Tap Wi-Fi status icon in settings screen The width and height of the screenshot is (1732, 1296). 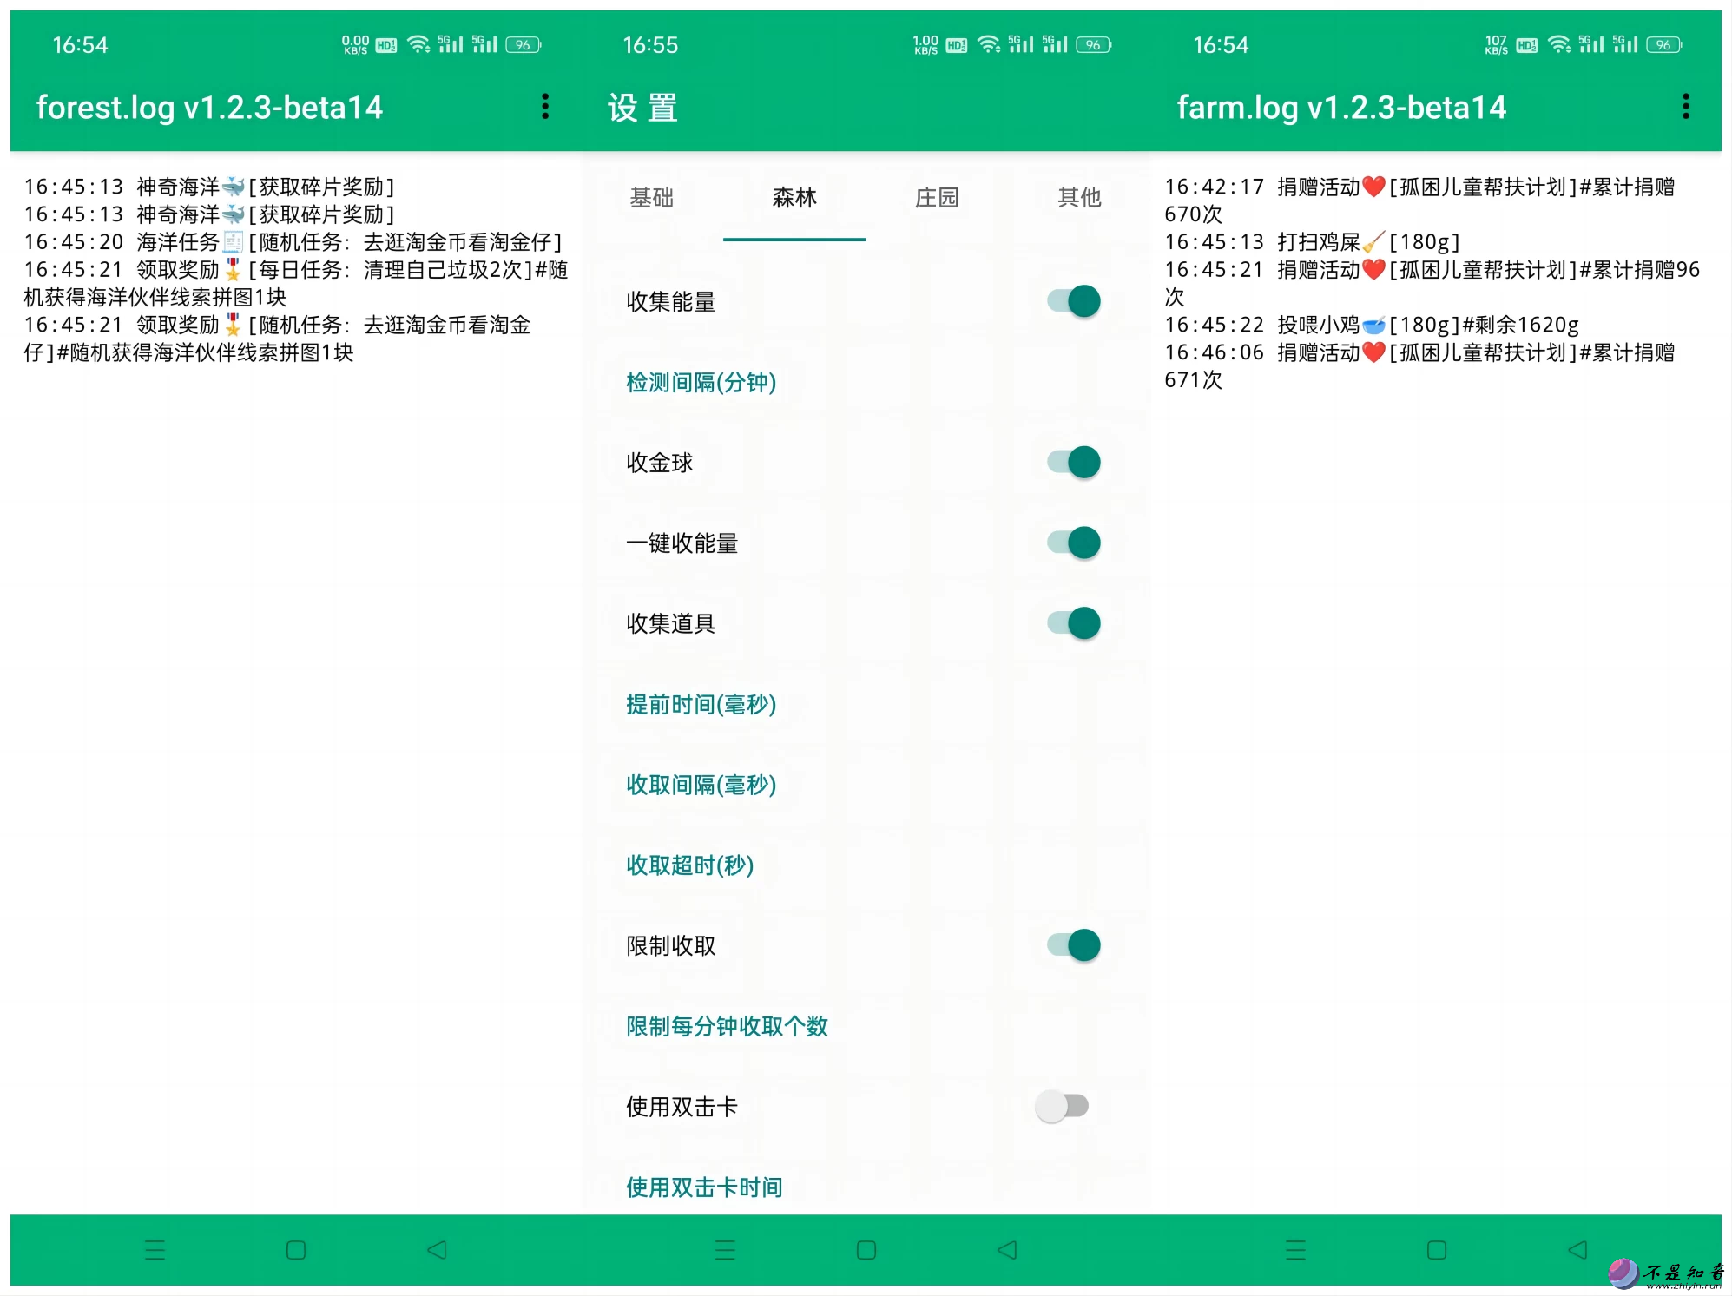pos(989,44)
